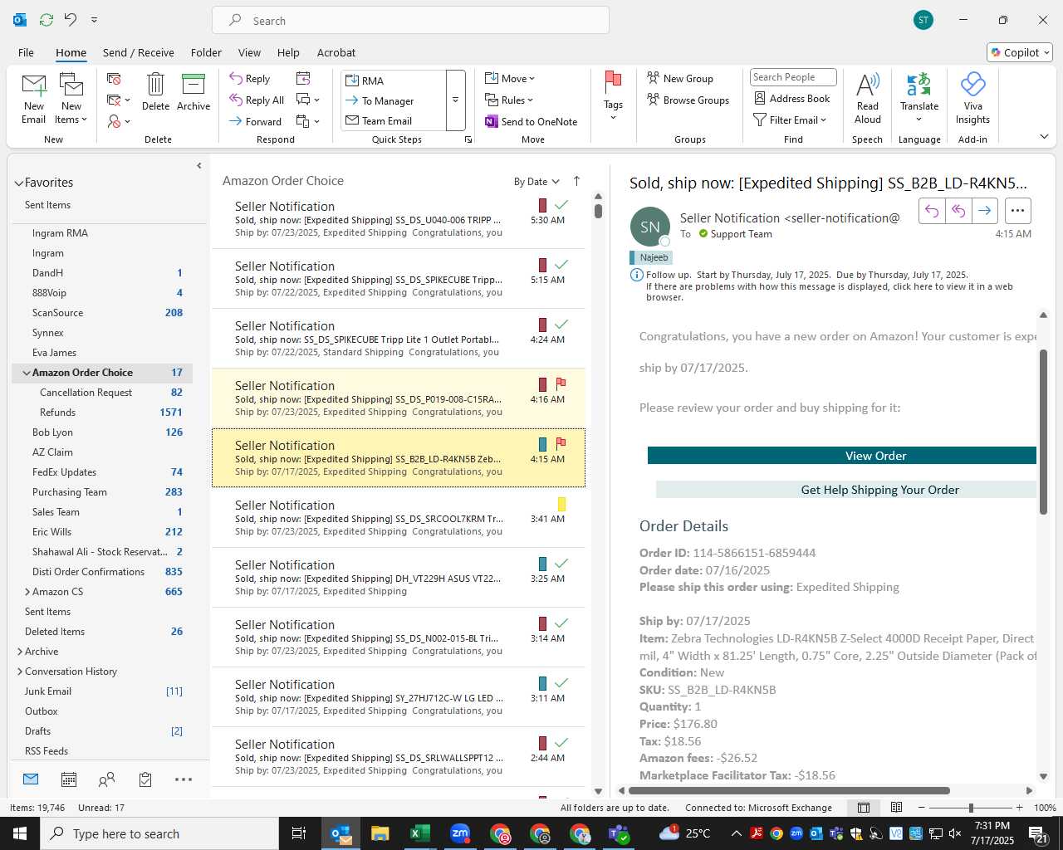This screenshot has height=850, width=1063.
Task: Open File Explorer from taskbar
Action: [x=380, y=833]
